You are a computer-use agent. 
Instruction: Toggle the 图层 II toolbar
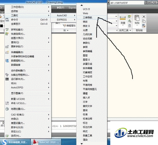click(92, 60)
